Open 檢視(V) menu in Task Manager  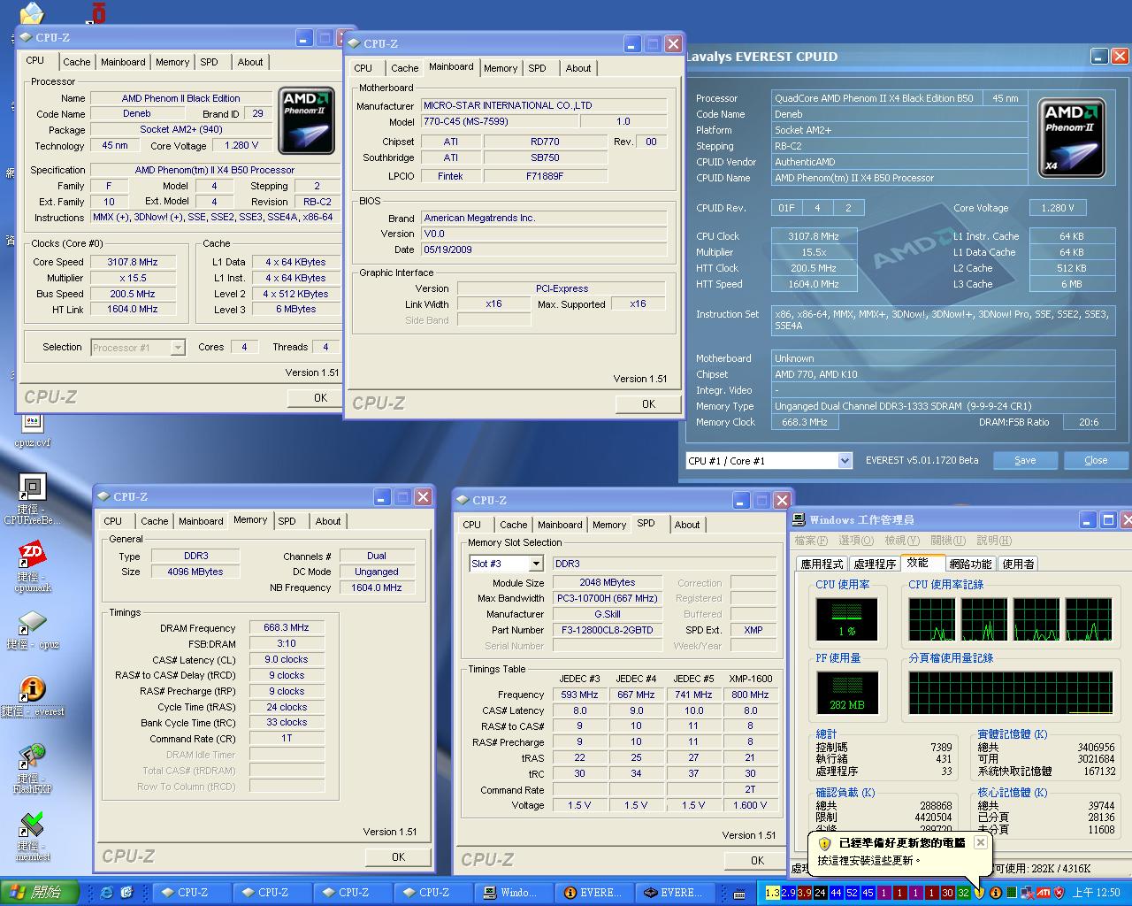point(902,541)
